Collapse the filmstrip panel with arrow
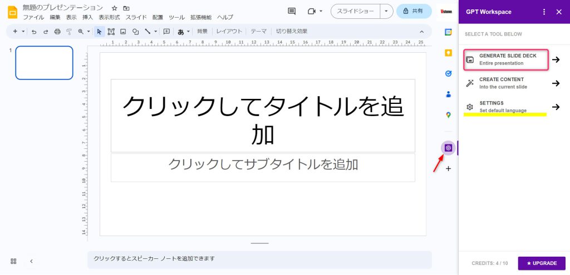The image size is (570, 275). [31, 261]
